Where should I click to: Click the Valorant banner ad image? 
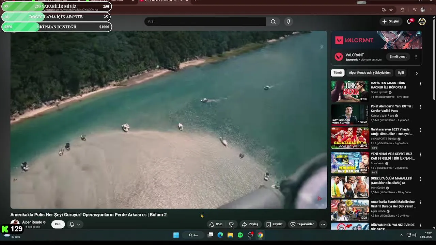pyautogui.click(x=376, y=40)
